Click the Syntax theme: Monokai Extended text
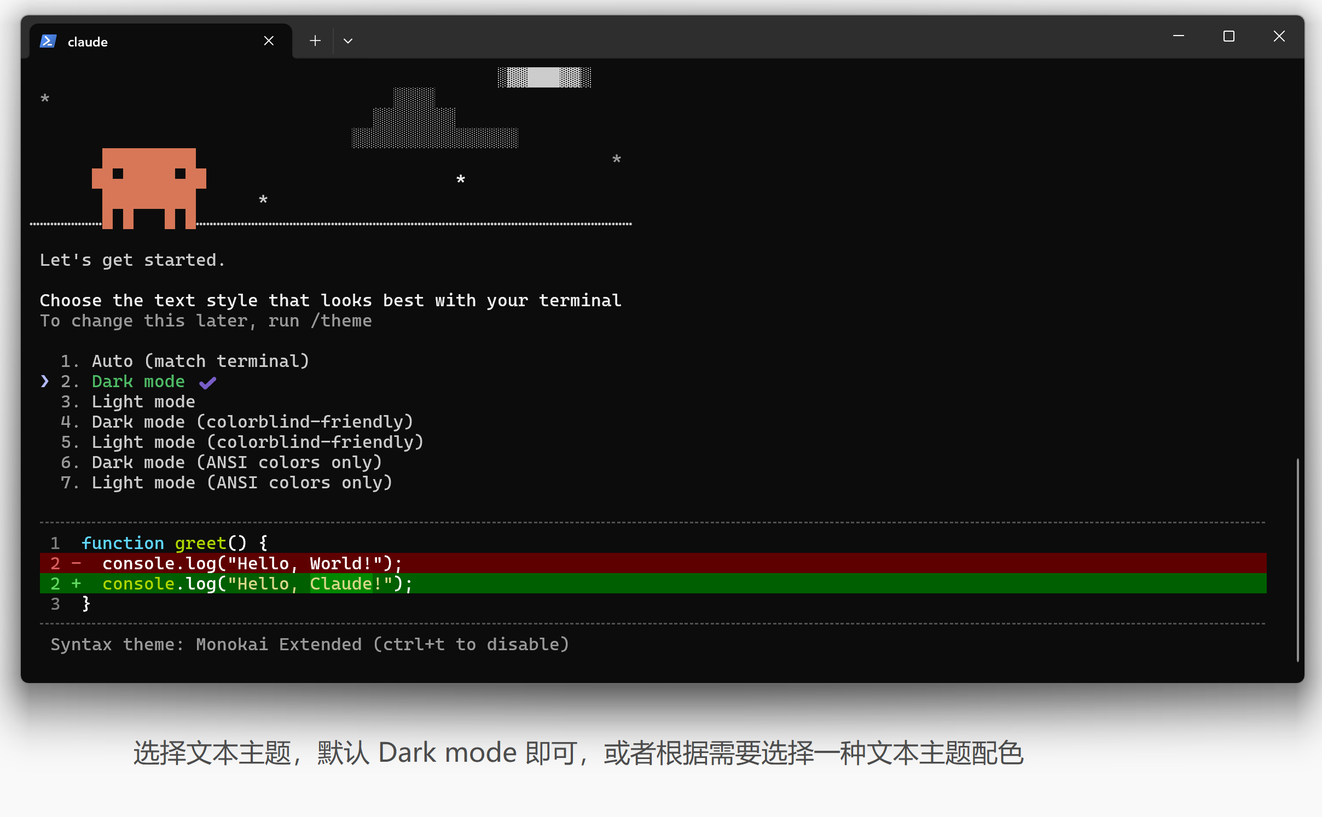This screenshot has height=817, width=1322. click(x=310, y=644)
